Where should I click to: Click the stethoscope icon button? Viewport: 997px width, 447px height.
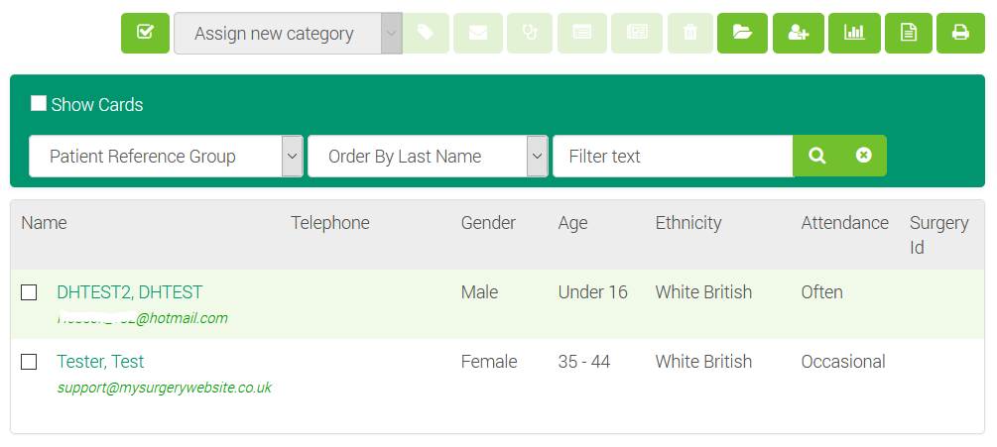pyautogui.click(x=531, y=33)
